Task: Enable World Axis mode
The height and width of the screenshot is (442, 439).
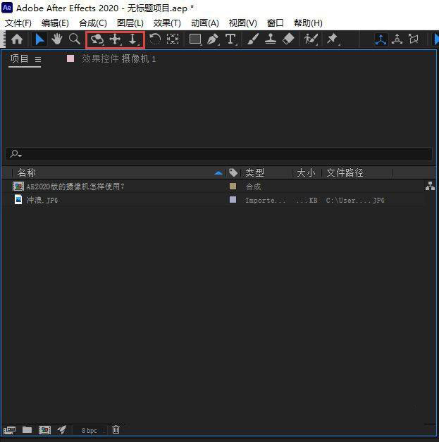Action: (x=397, y=39)
